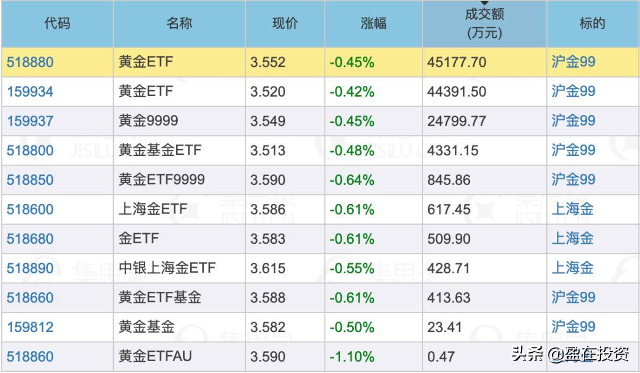Image resolution: width=640 pixels, height=373 pixels.
Task: Click the 上海金 link beside 518600
Action: [572, 209]
